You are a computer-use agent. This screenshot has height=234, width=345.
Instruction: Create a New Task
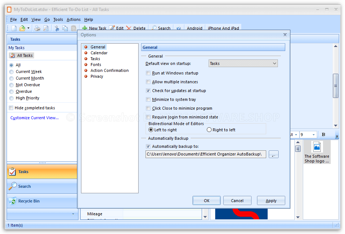[x=94, y=28]
